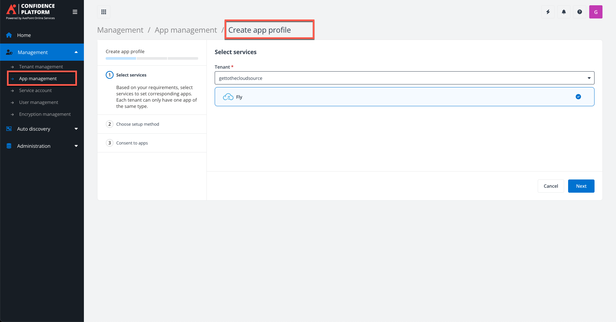Viewport: 616px width, 322px height.
Task: Open the quick actions lightning icon
Action: [x=548, y=12]
